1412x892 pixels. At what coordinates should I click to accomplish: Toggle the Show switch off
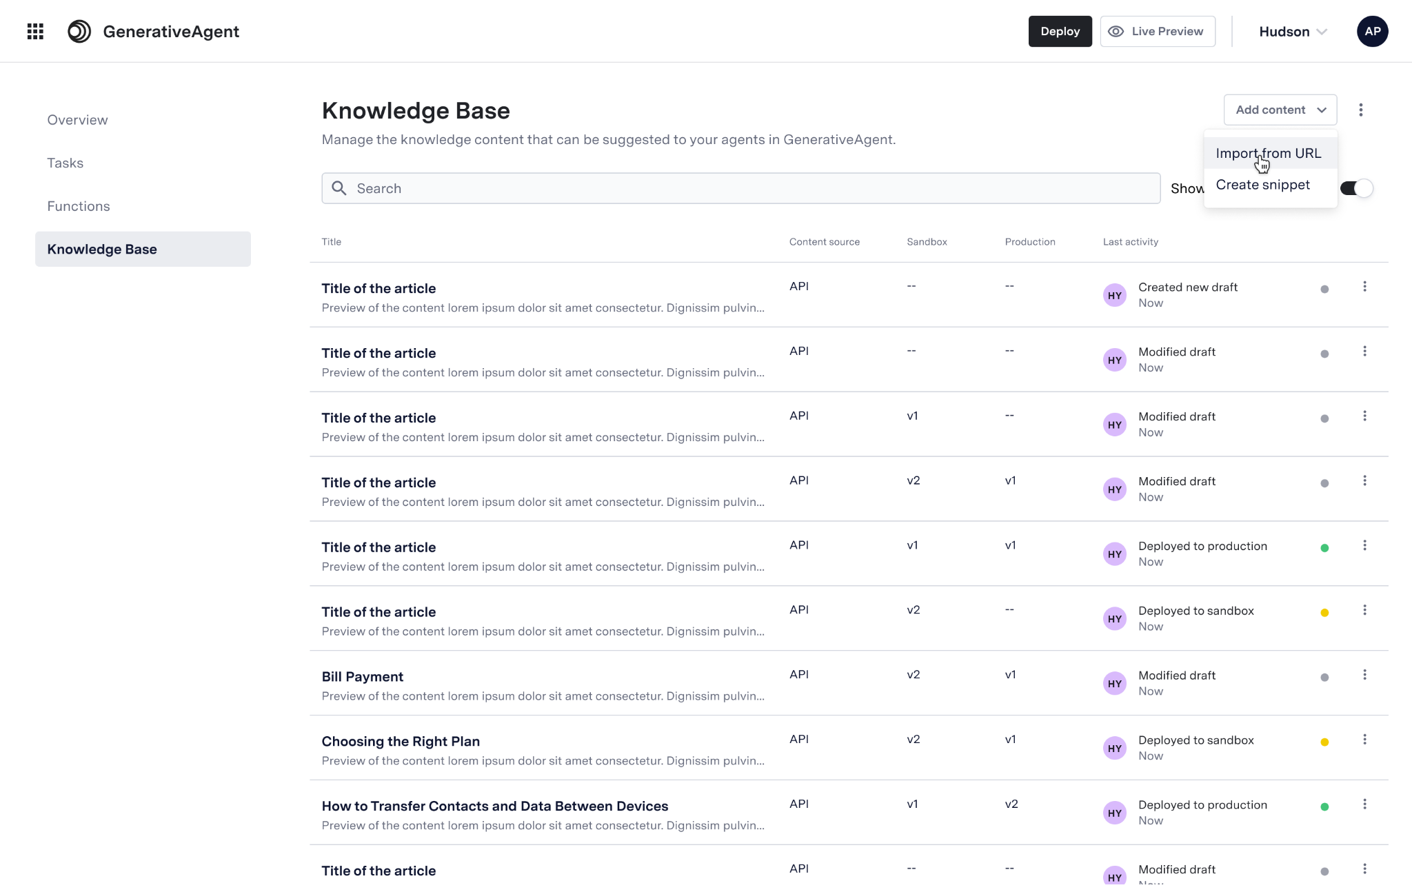1356,188
